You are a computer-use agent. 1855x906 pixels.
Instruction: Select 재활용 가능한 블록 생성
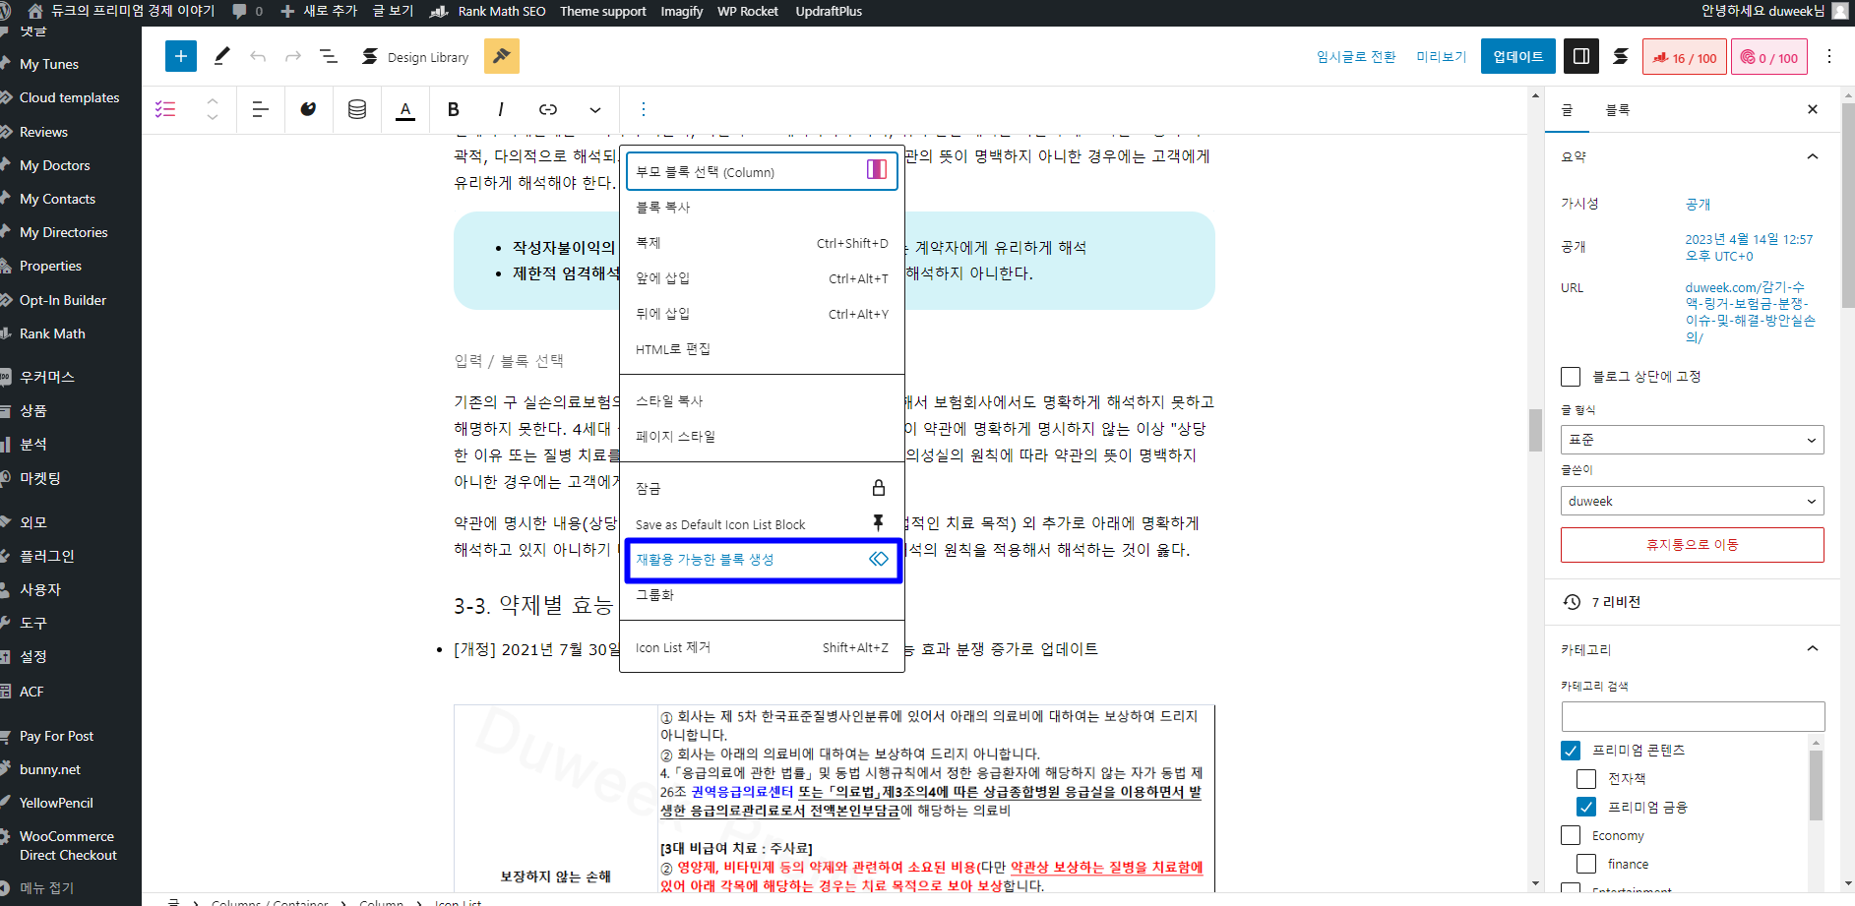click(x=763, y=560)
